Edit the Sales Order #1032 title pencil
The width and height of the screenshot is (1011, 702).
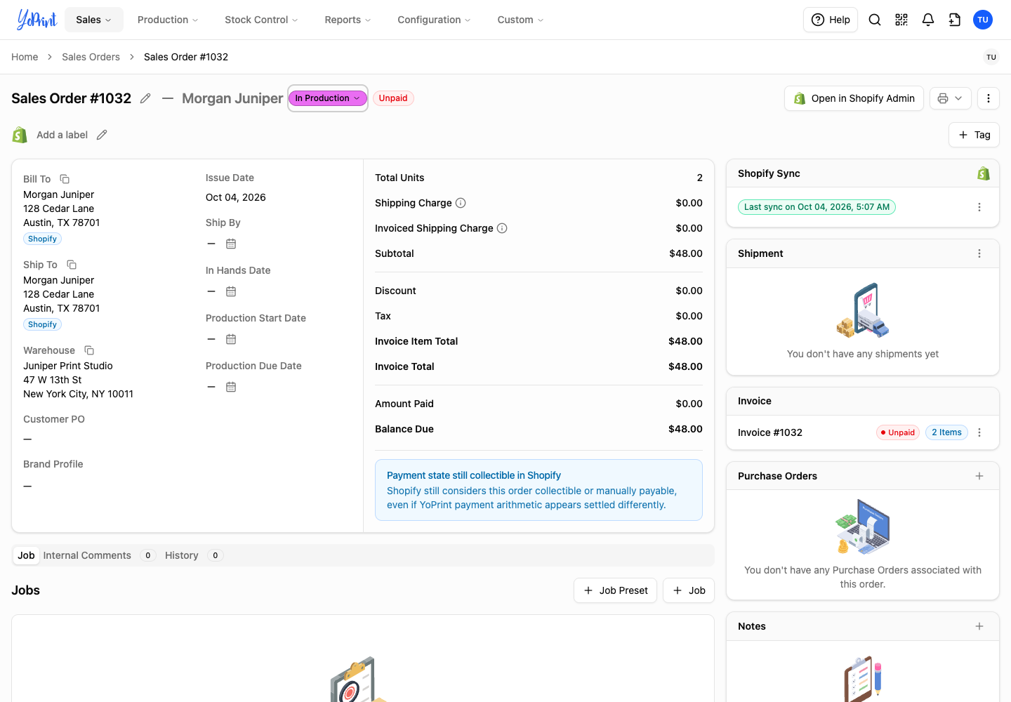click(145, 98)
